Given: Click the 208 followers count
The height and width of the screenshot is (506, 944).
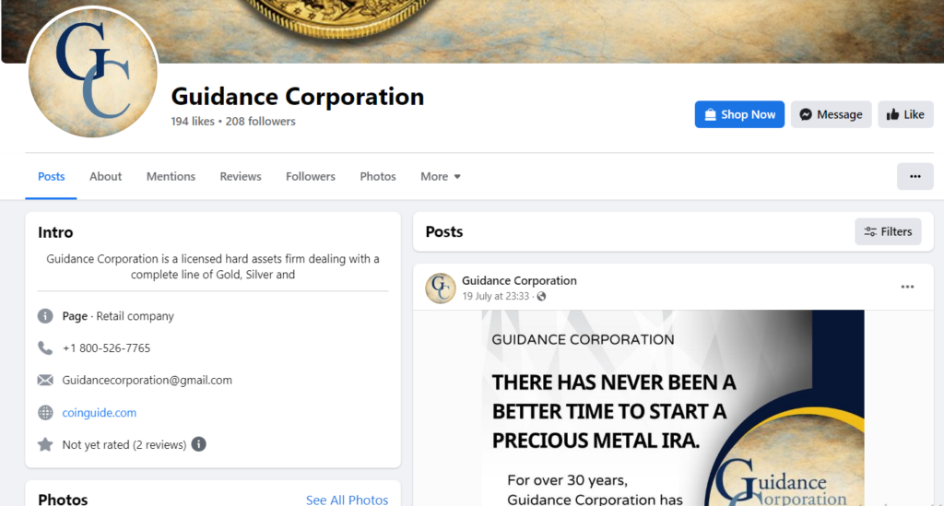Looking at the screenshot, I should point(261,121).
